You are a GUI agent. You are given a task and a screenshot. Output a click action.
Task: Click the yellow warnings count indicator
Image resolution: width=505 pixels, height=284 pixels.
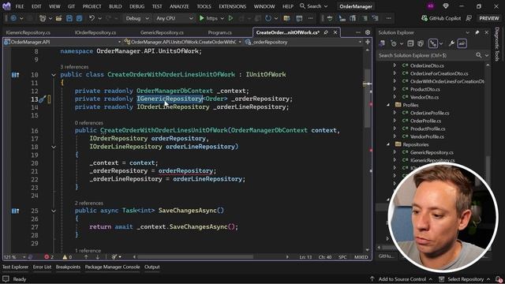tap(67, 257)
